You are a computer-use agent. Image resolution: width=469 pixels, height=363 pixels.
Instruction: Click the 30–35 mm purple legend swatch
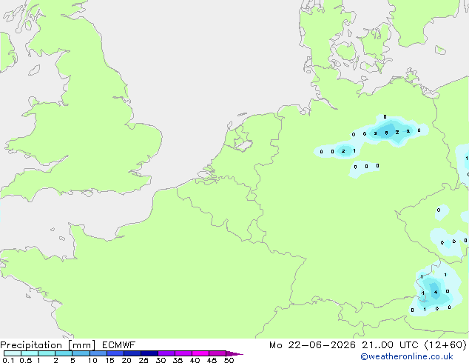click(166, 353)
